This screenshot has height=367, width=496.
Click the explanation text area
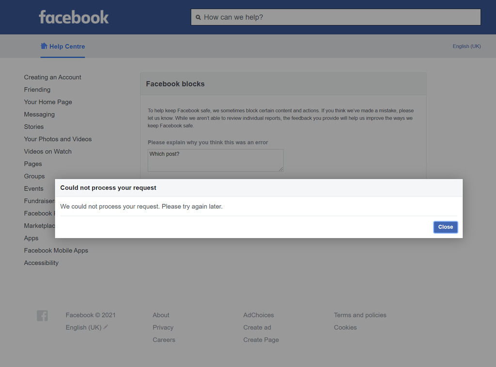215,160
